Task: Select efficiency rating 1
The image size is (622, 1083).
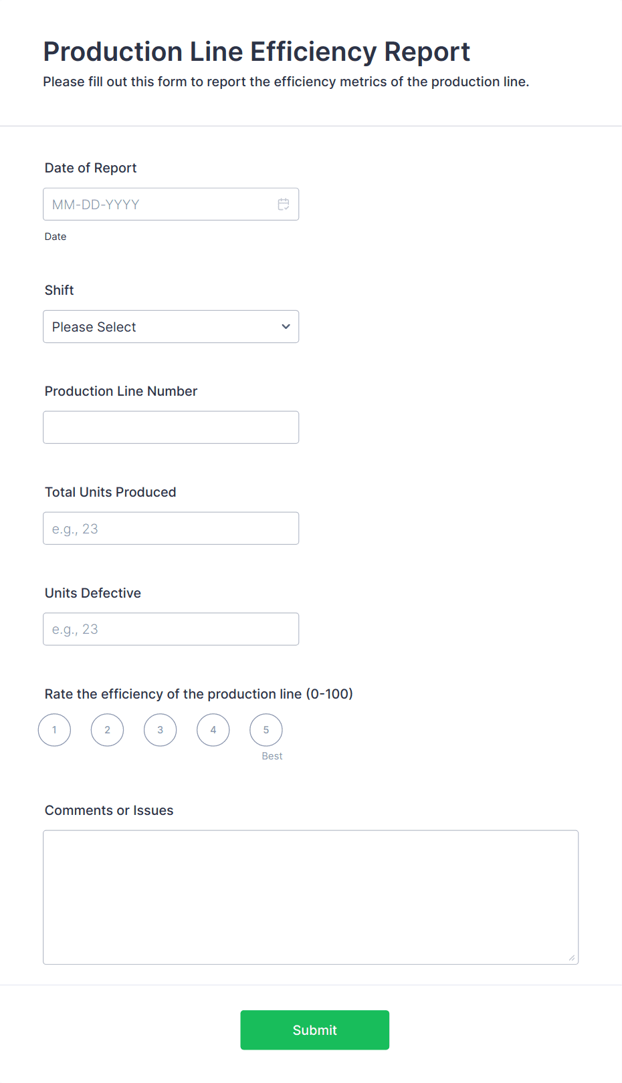Action: click(x=54, y=730)
